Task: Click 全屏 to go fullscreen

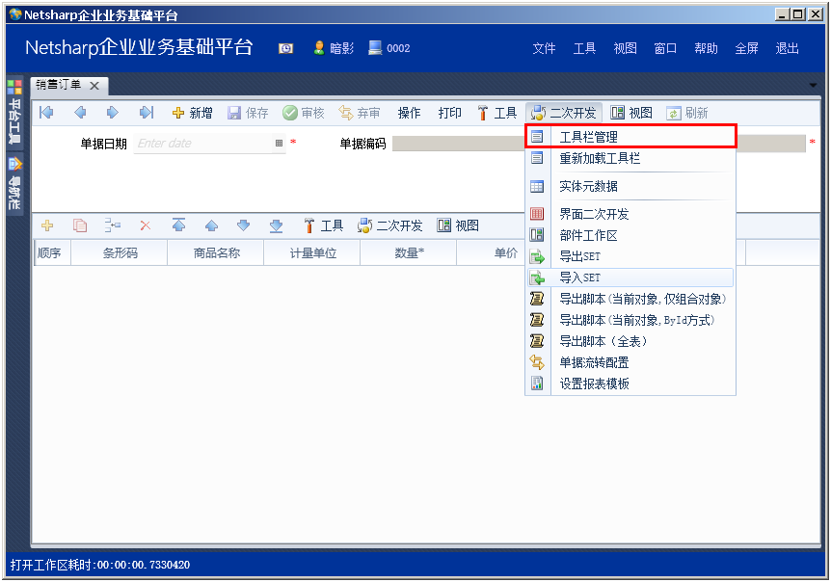Action: 746,48
